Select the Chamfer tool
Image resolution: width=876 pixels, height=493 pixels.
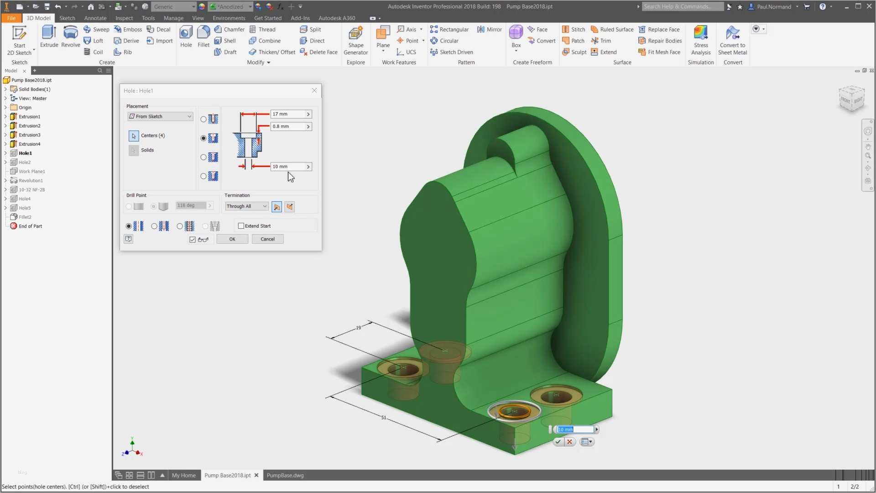(229, 29)
